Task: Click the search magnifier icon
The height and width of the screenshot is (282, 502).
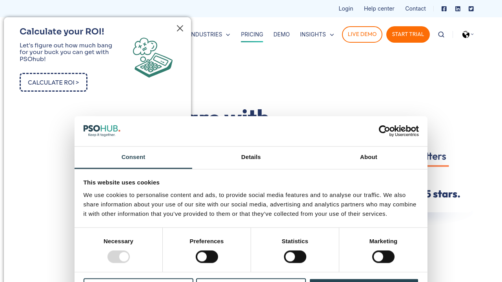Action: pyautogui.click(x=441, y=34)
